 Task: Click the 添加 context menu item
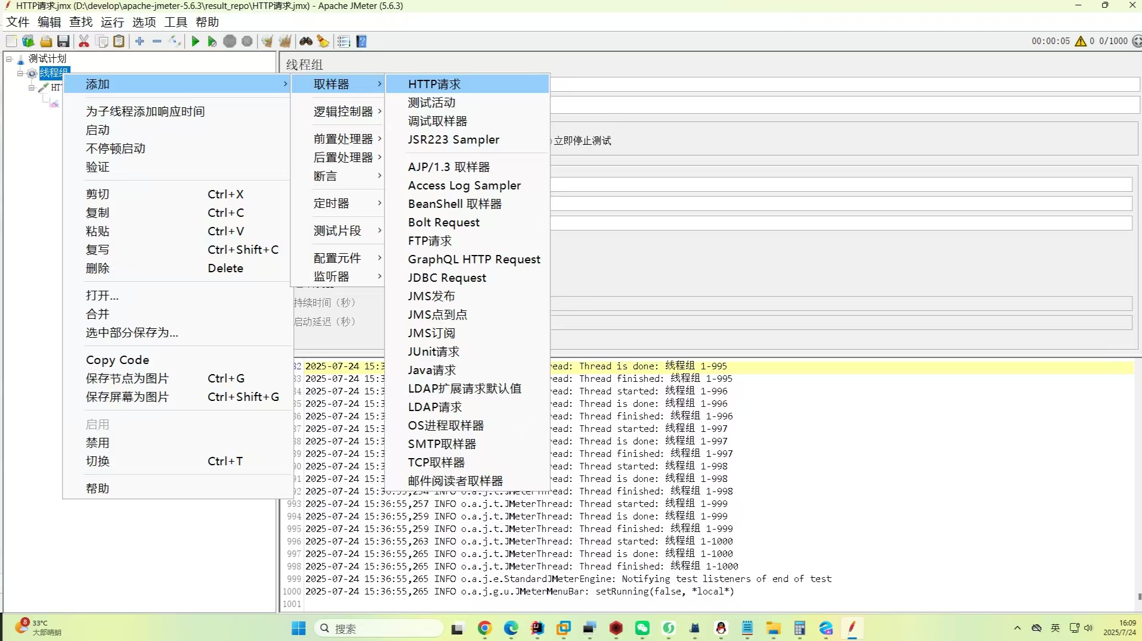point(177,84)
